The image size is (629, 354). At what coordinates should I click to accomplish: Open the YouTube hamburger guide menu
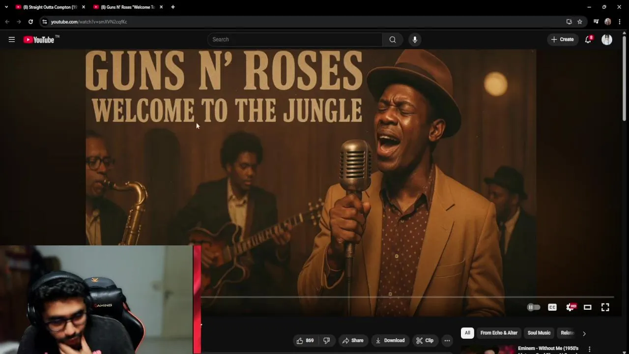(12, 39)
